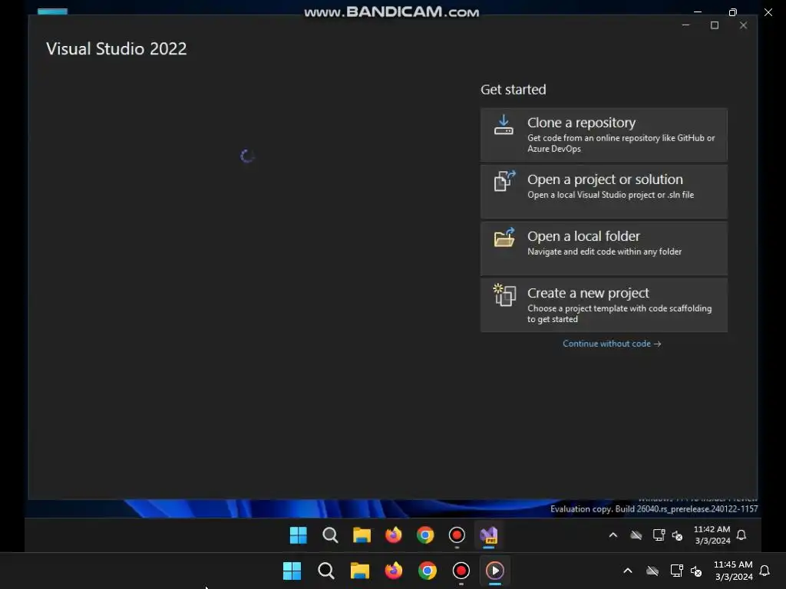Viewport: 786px width, 589px height.
Task: Close the Visual Studio 2022 start window
Action: point(743,25)
